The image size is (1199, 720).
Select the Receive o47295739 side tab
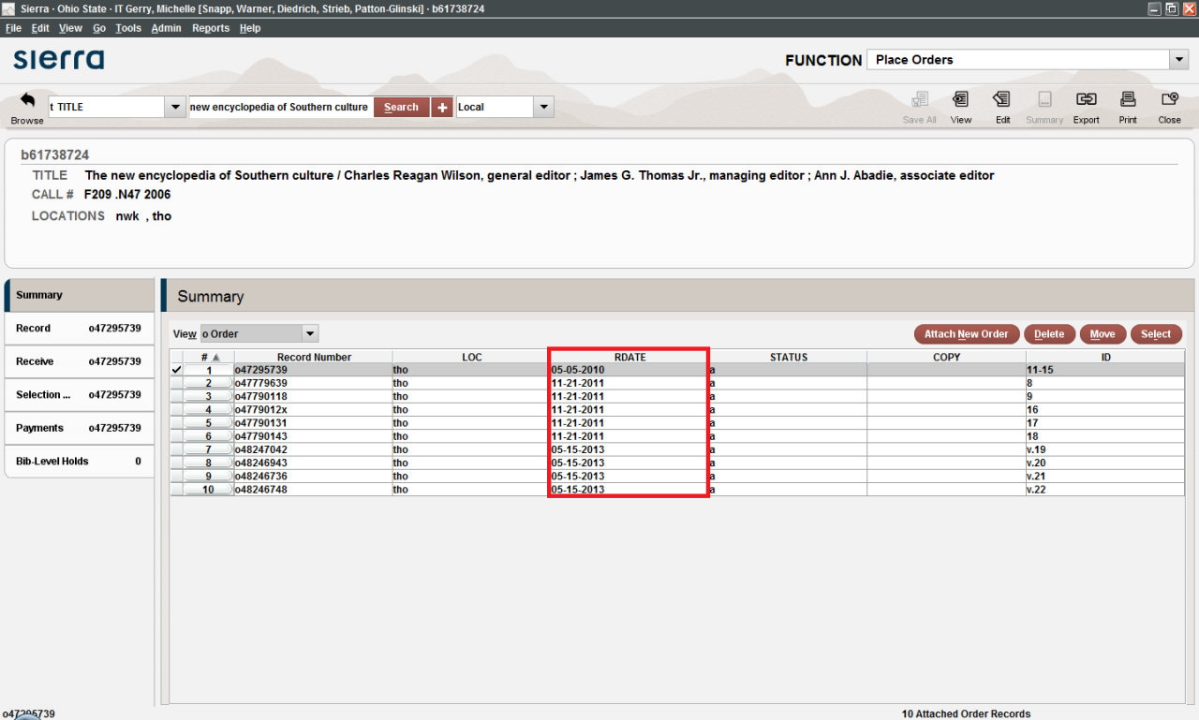[x=80, y=361]
